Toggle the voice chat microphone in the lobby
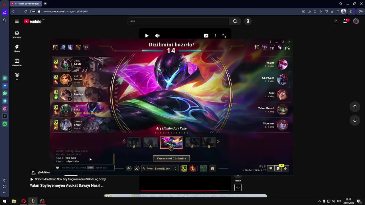This screenshot has width=365, height=205. tap(285, 169)
